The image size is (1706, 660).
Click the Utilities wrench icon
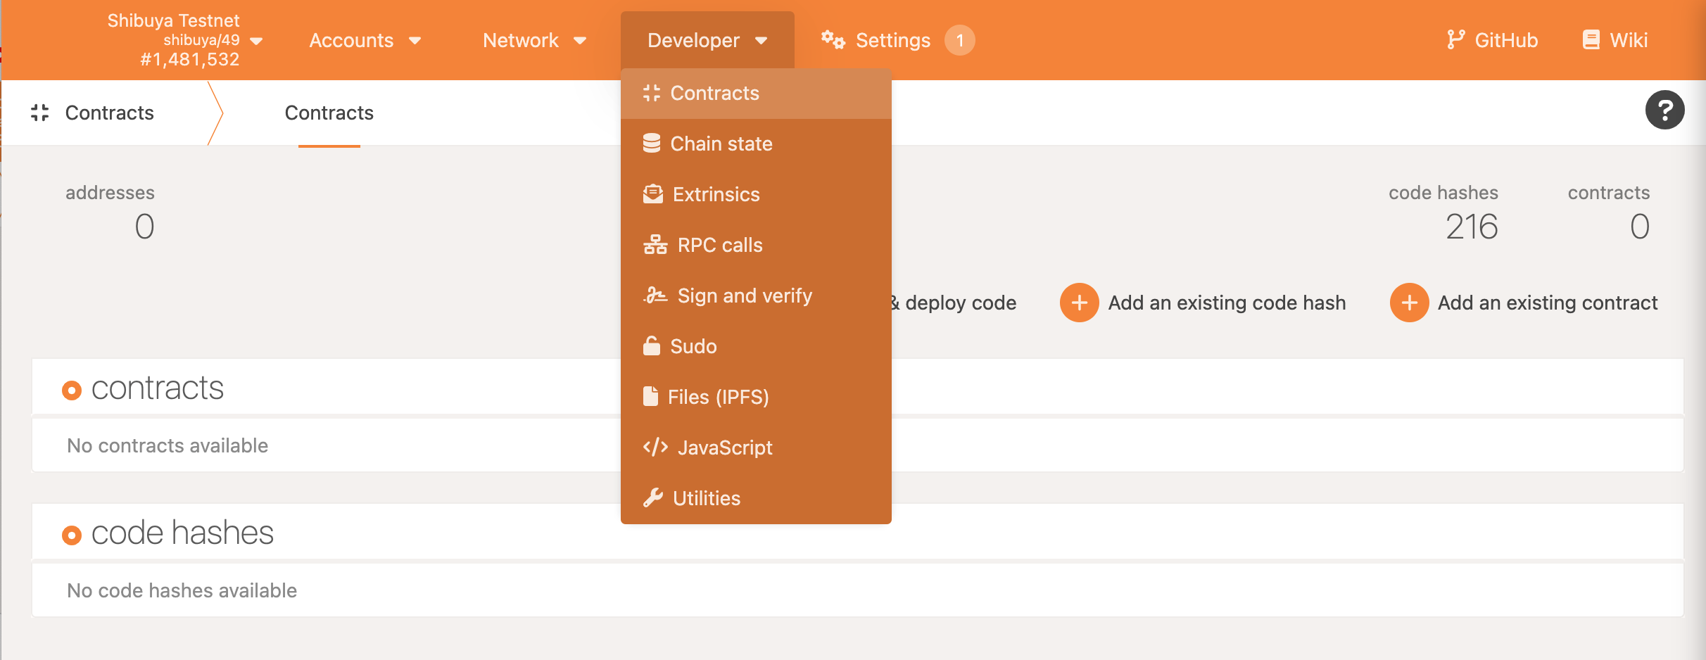pos(653,498)
